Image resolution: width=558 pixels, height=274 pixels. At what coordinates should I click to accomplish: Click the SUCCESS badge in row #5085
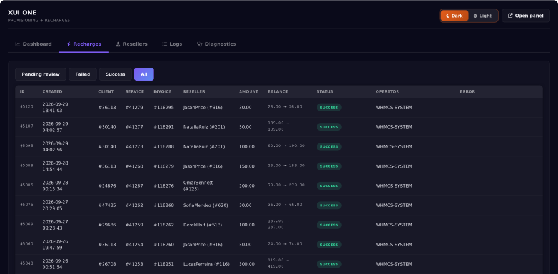coord(329,186)
